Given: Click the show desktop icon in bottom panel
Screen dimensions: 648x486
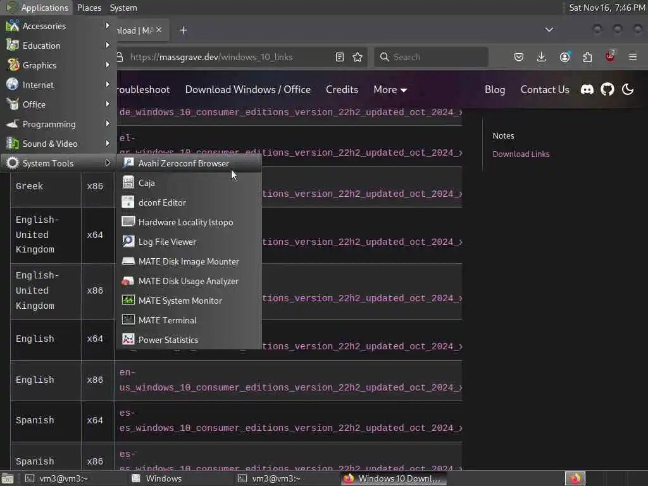Looking at the screenshot, I should [8, 478].
